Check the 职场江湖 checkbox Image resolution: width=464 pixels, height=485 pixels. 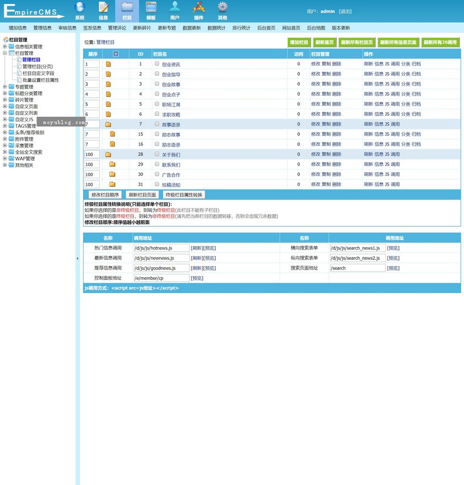[x=157, y=104]
